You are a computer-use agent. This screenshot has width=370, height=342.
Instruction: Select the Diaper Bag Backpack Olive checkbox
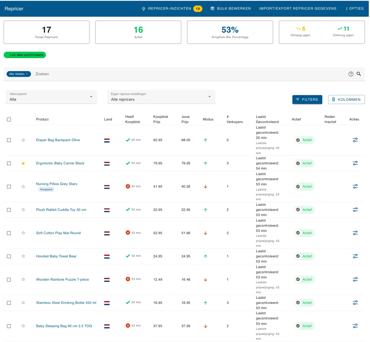(x=9, y=140)
